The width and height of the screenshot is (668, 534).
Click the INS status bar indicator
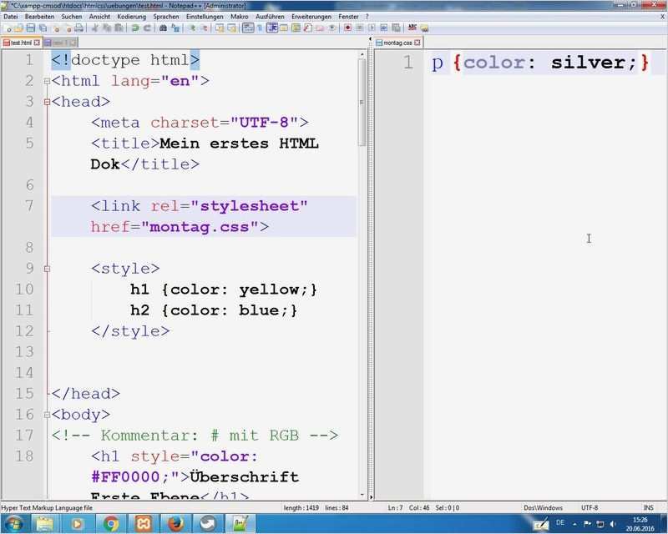[649, 507]
